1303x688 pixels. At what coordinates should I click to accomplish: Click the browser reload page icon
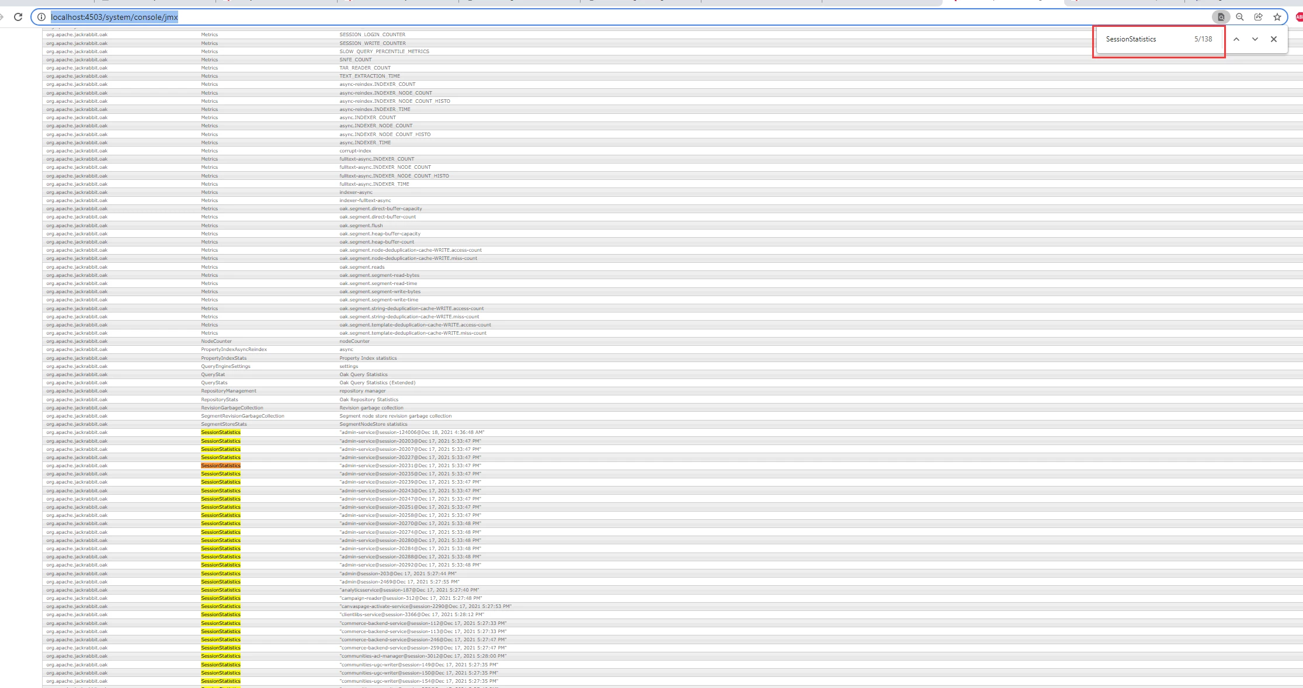pos(18,17)
